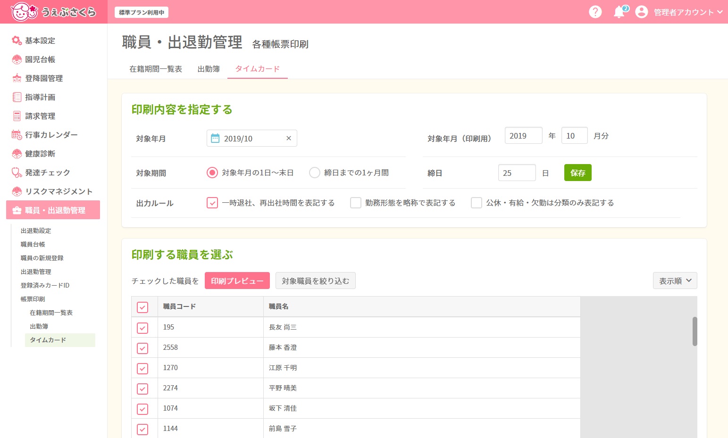Uncheck staff 2558 藤本 香澄 checkbox
This screenshot has width=728, height=438.
point(142,348)
